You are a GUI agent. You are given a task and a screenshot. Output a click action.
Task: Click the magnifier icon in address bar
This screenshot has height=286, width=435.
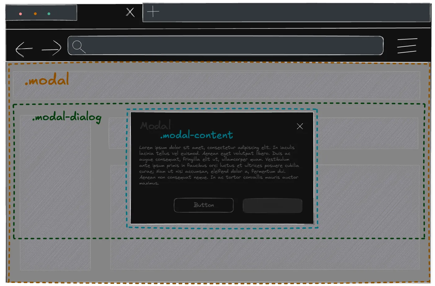coord(78,46)
